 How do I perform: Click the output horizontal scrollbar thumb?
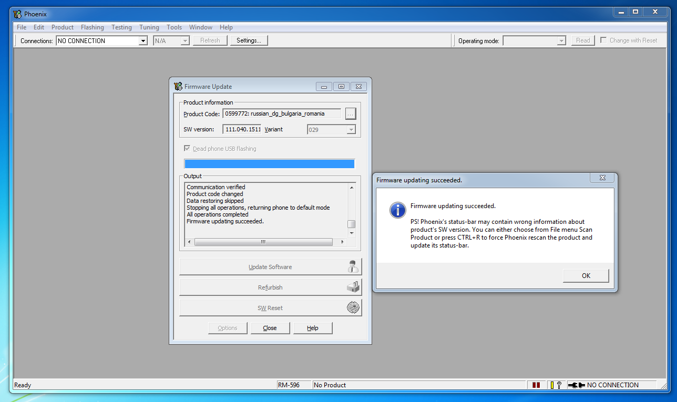(x=263, y=242)
